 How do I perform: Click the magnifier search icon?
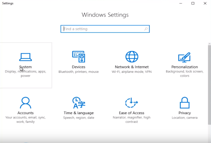(146, 29)
